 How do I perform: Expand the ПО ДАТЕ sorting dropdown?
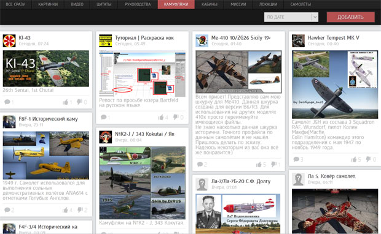click(291, 17)
